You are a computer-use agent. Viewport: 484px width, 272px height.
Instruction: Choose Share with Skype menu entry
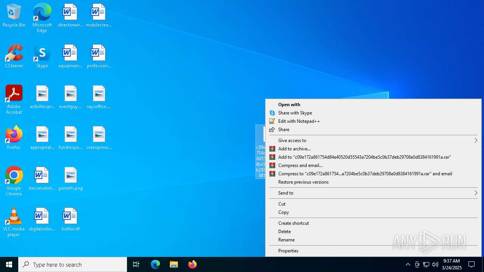click(x=373, y=113)
